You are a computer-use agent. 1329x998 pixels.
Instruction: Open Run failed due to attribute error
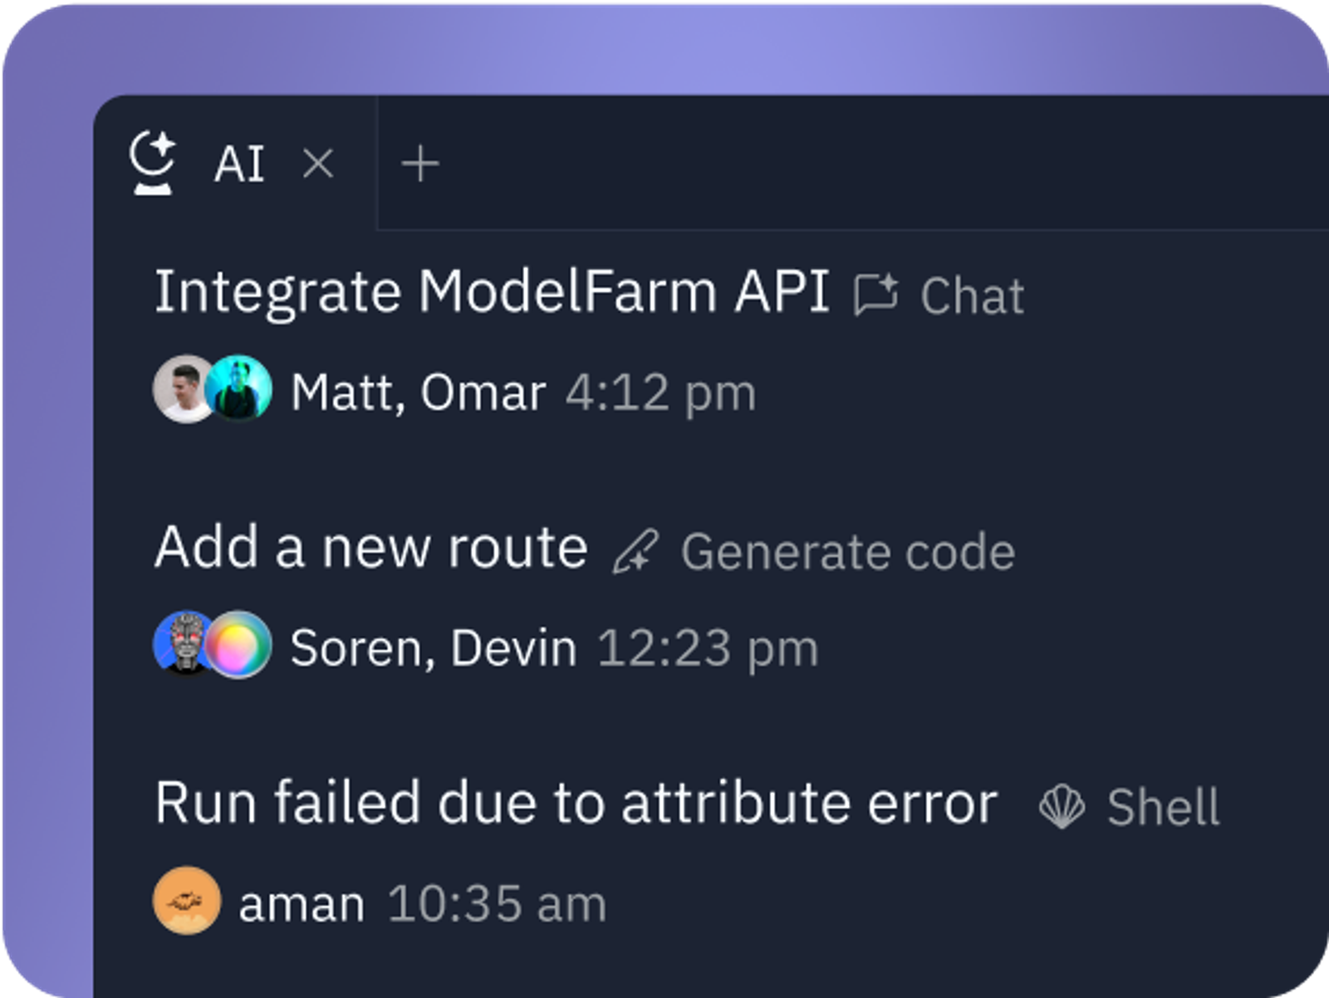point(576,803)
